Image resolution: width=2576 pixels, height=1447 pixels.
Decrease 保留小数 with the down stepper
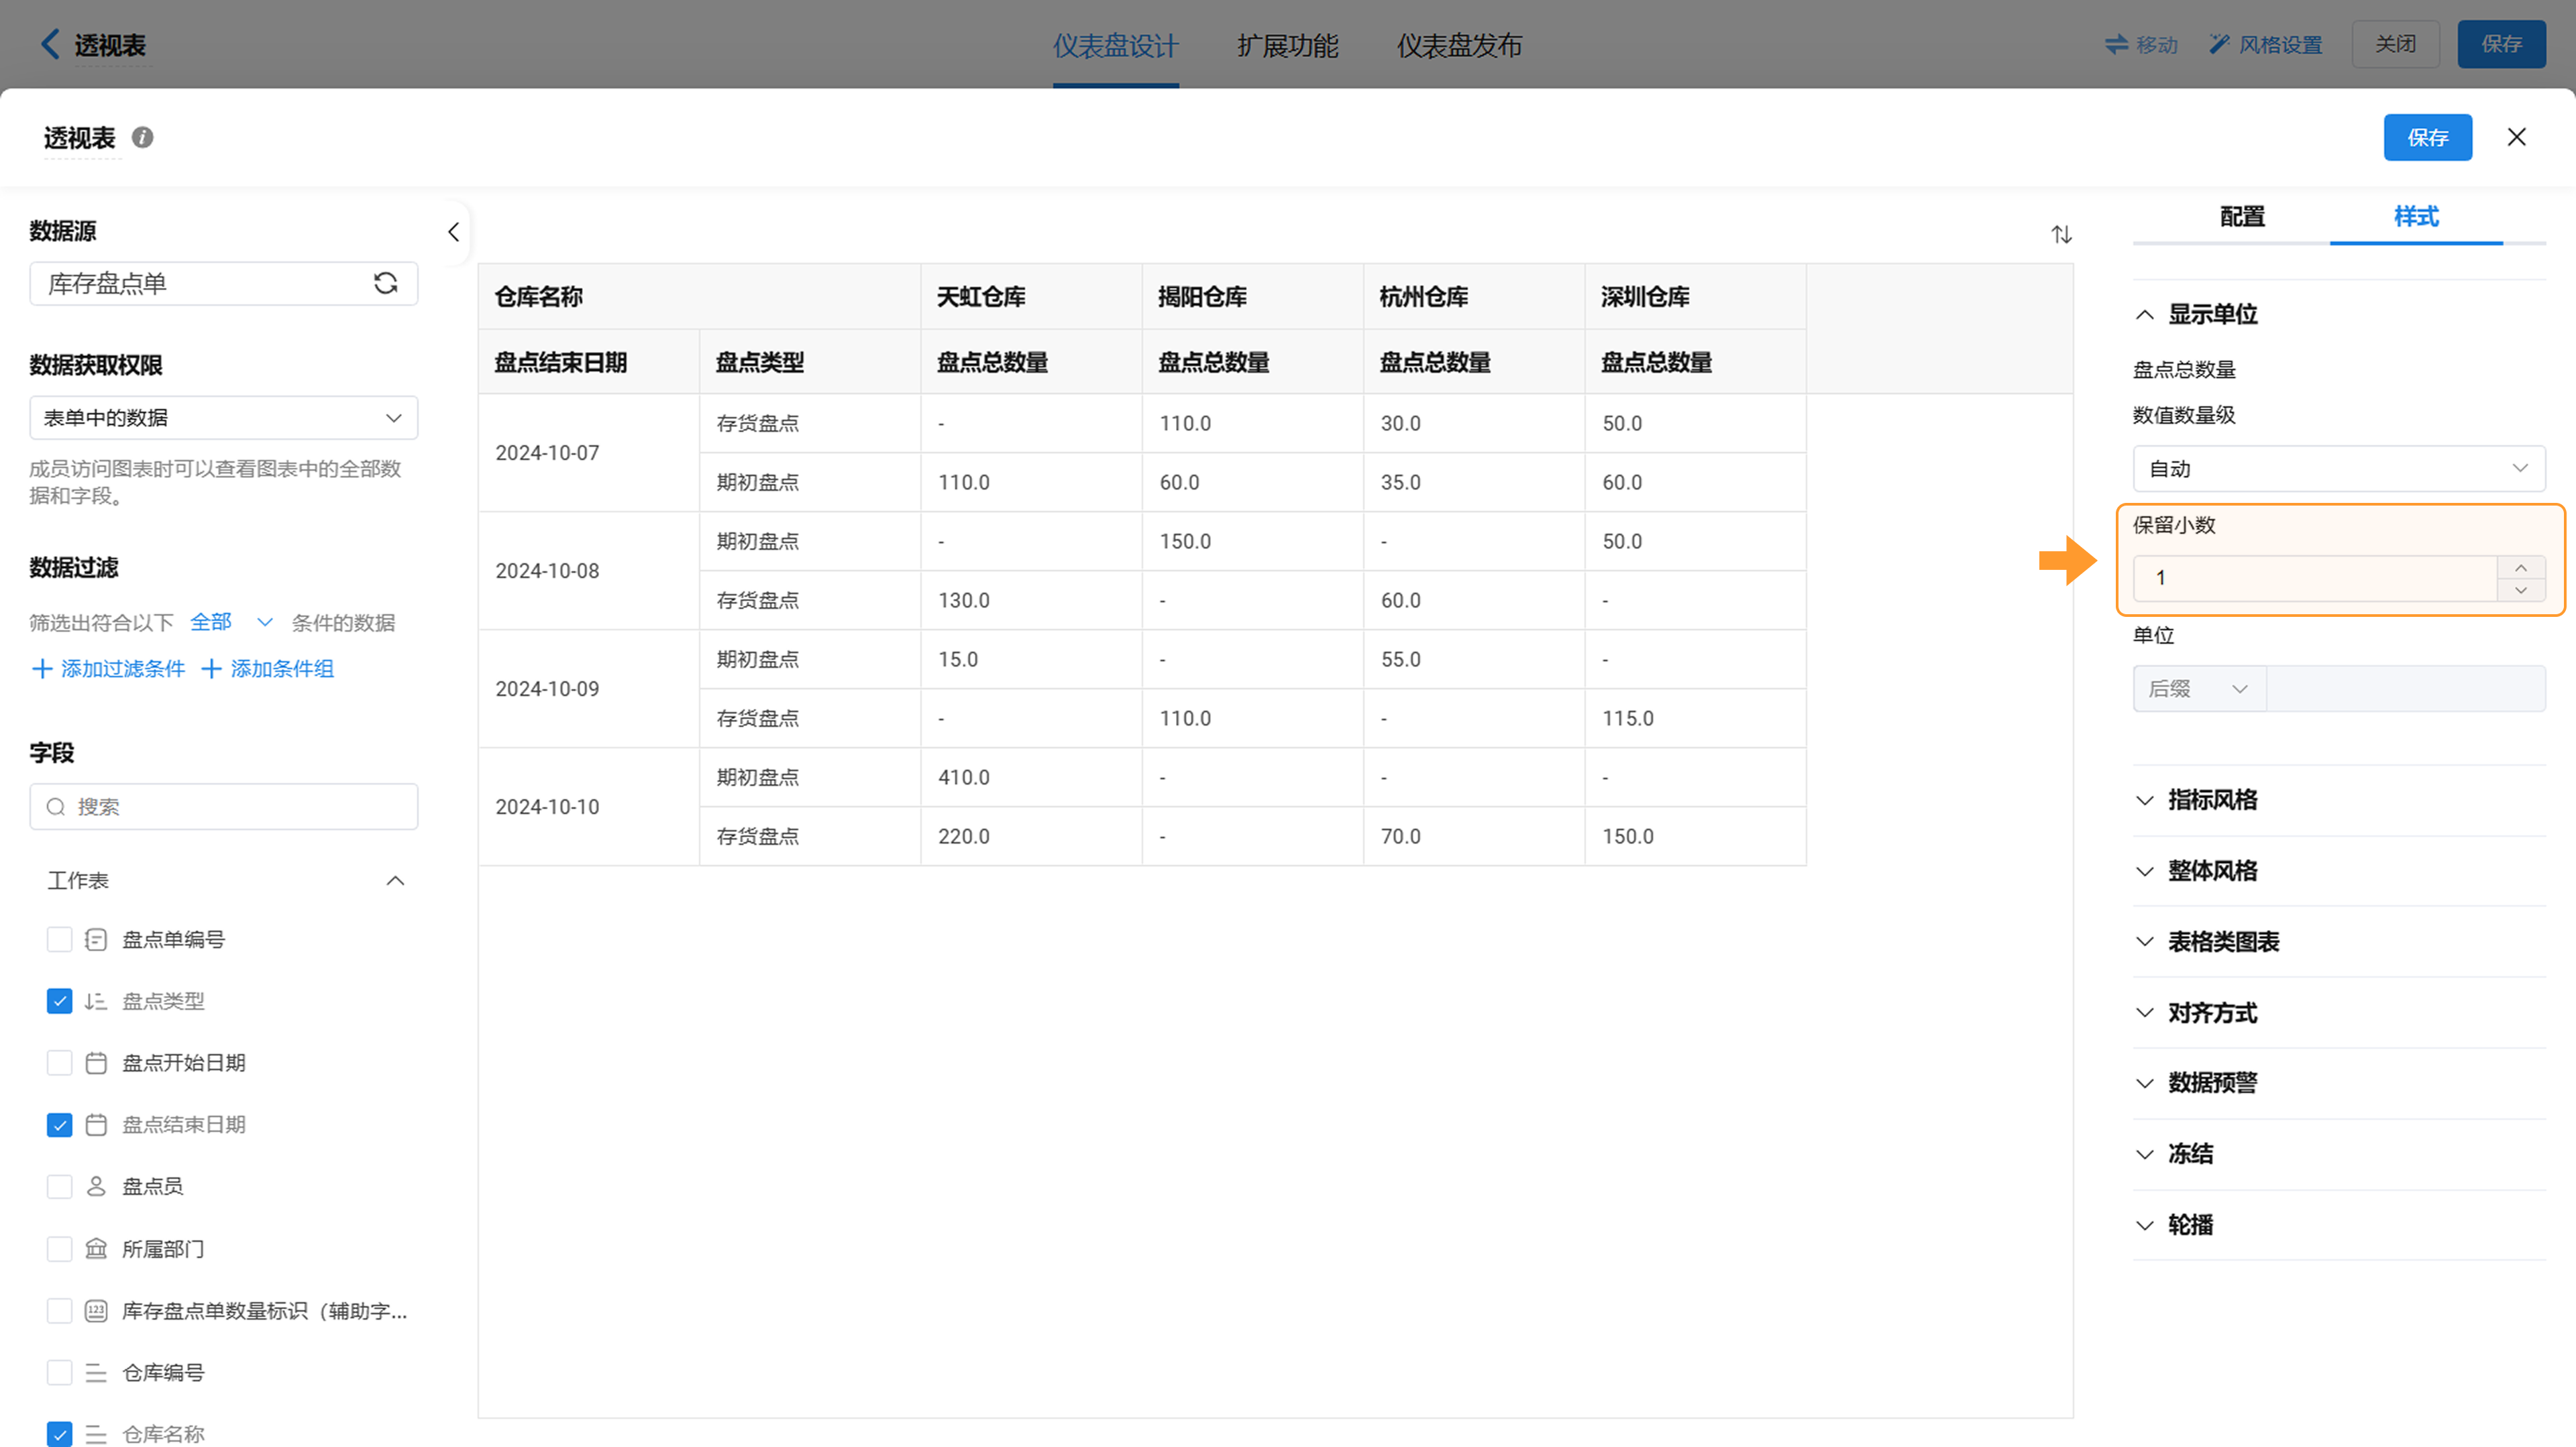click(x=2521, y=589)
